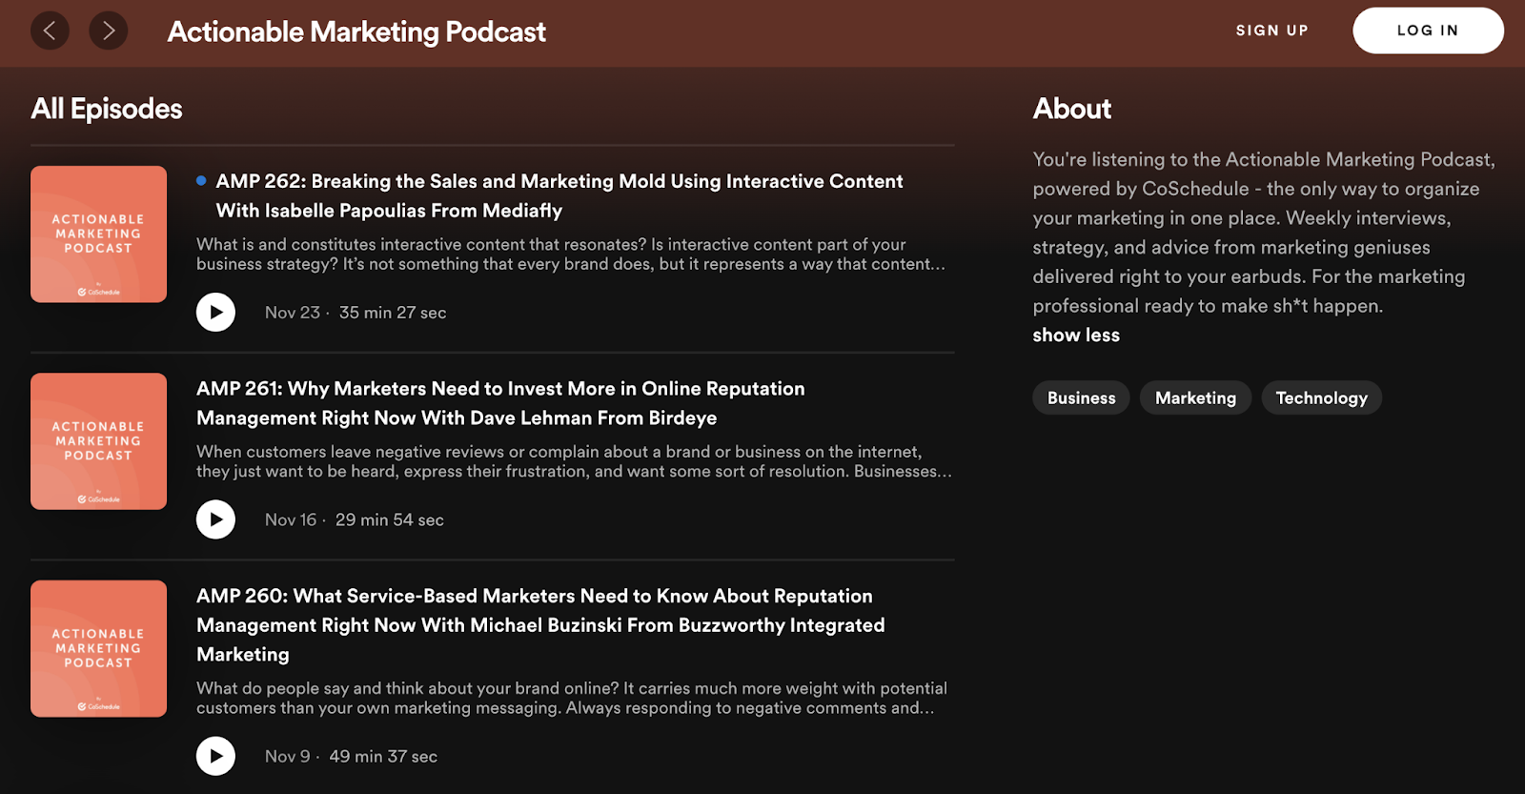The width and height of the screenshot is (1525, 794).
Task: Play episode AMP 260
Action: 215,756
